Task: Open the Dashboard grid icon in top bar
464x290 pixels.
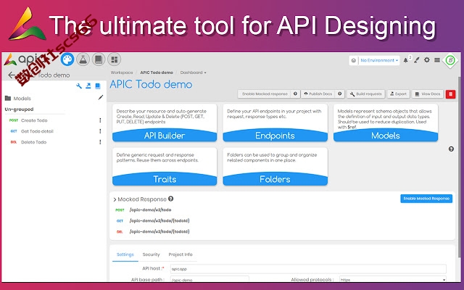Action: point(115,59)
